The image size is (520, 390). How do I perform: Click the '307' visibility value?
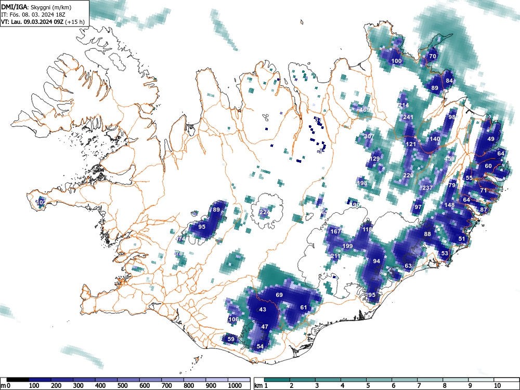pyautogui.click(x=369, y=136)
